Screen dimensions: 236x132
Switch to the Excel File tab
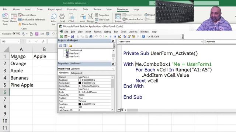click(x=5, y=9)
